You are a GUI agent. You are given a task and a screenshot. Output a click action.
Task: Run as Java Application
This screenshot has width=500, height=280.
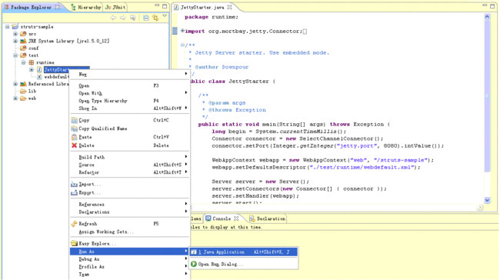pos(244,252)
